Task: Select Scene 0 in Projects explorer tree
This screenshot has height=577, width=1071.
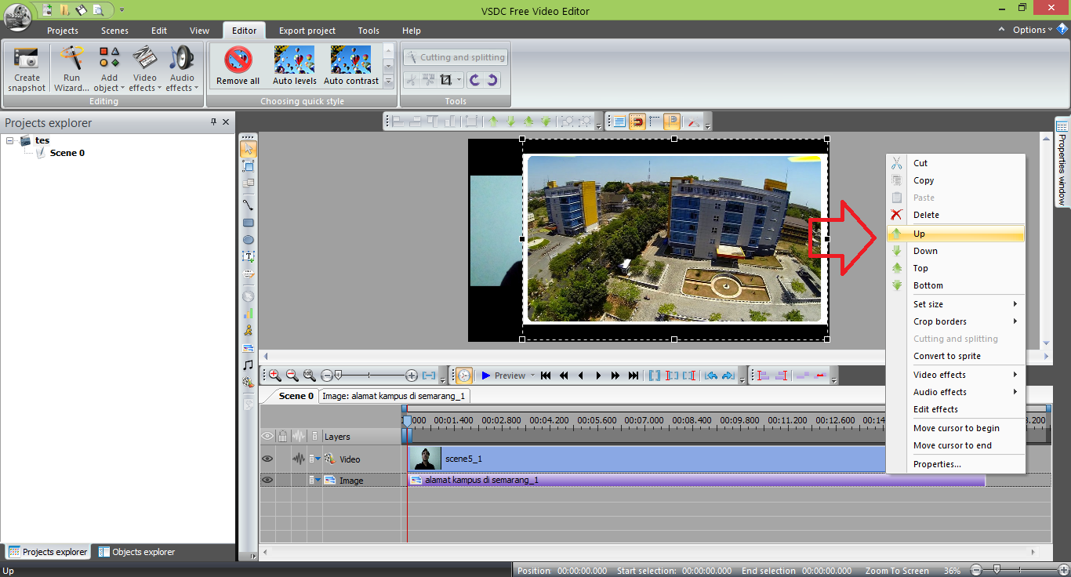Action: click(67, 153)
